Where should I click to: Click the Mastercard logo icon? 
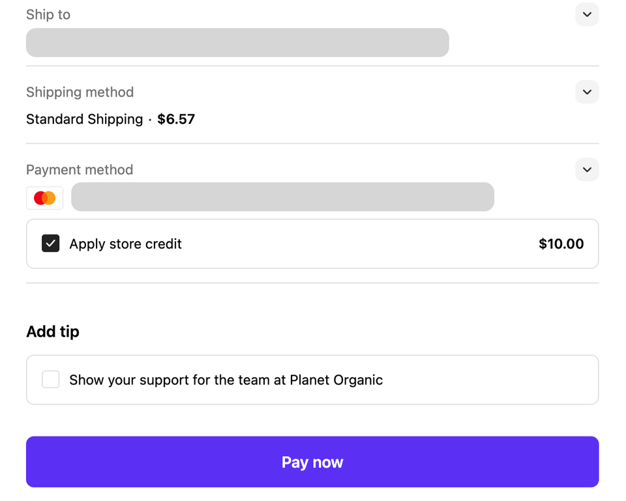tap(45, 197)
